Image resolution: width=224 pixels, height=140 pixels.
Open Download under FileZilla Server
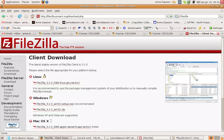coord(10,82)
